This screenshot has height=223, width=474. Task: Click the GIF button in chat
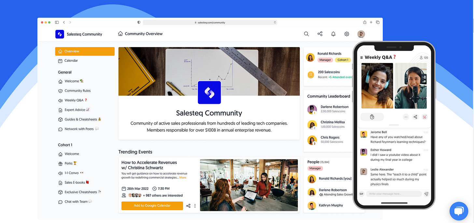click(x=361, y=194)
